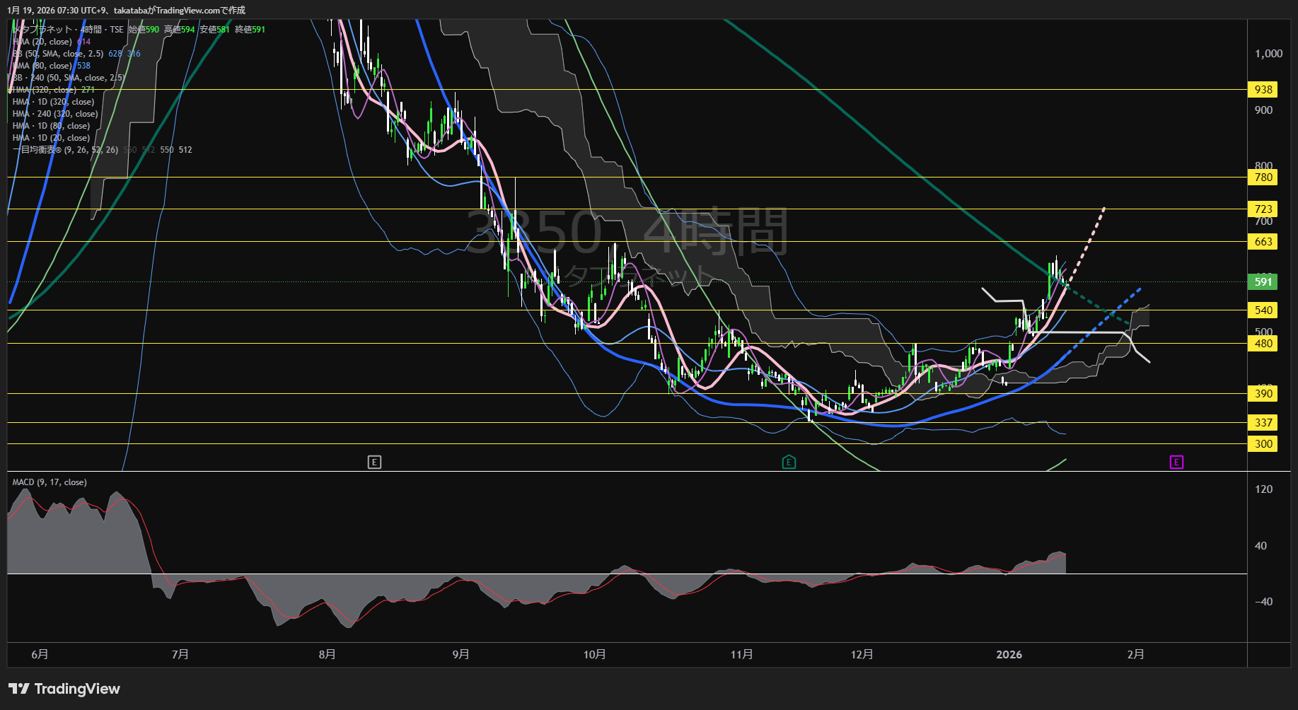
Task: Select the HMA · 1D (320, close) legend
Action: click(x=53, y=102)
